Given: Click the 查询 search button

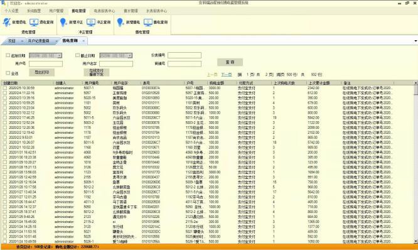Looking at the screenshot, I should (x=230, y=62).
